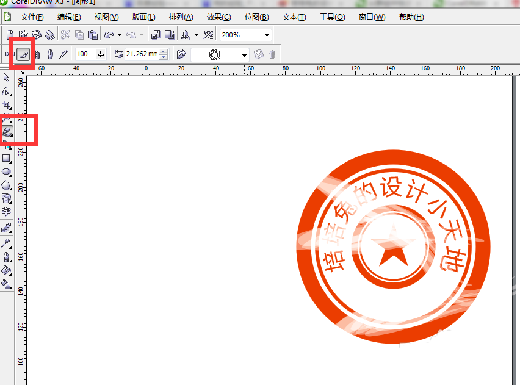
Task: Select the Pick tool
Action: pos(6,77)
